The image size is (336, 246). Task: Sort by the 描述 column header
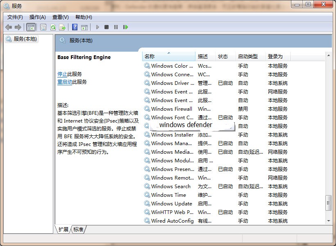pos(205,57)
